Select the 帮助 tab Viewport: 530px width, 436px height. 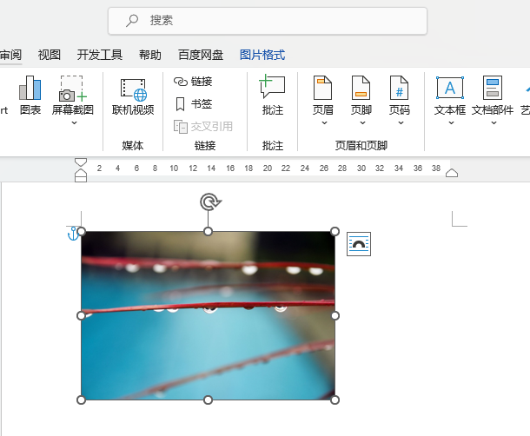coord(150,55)
